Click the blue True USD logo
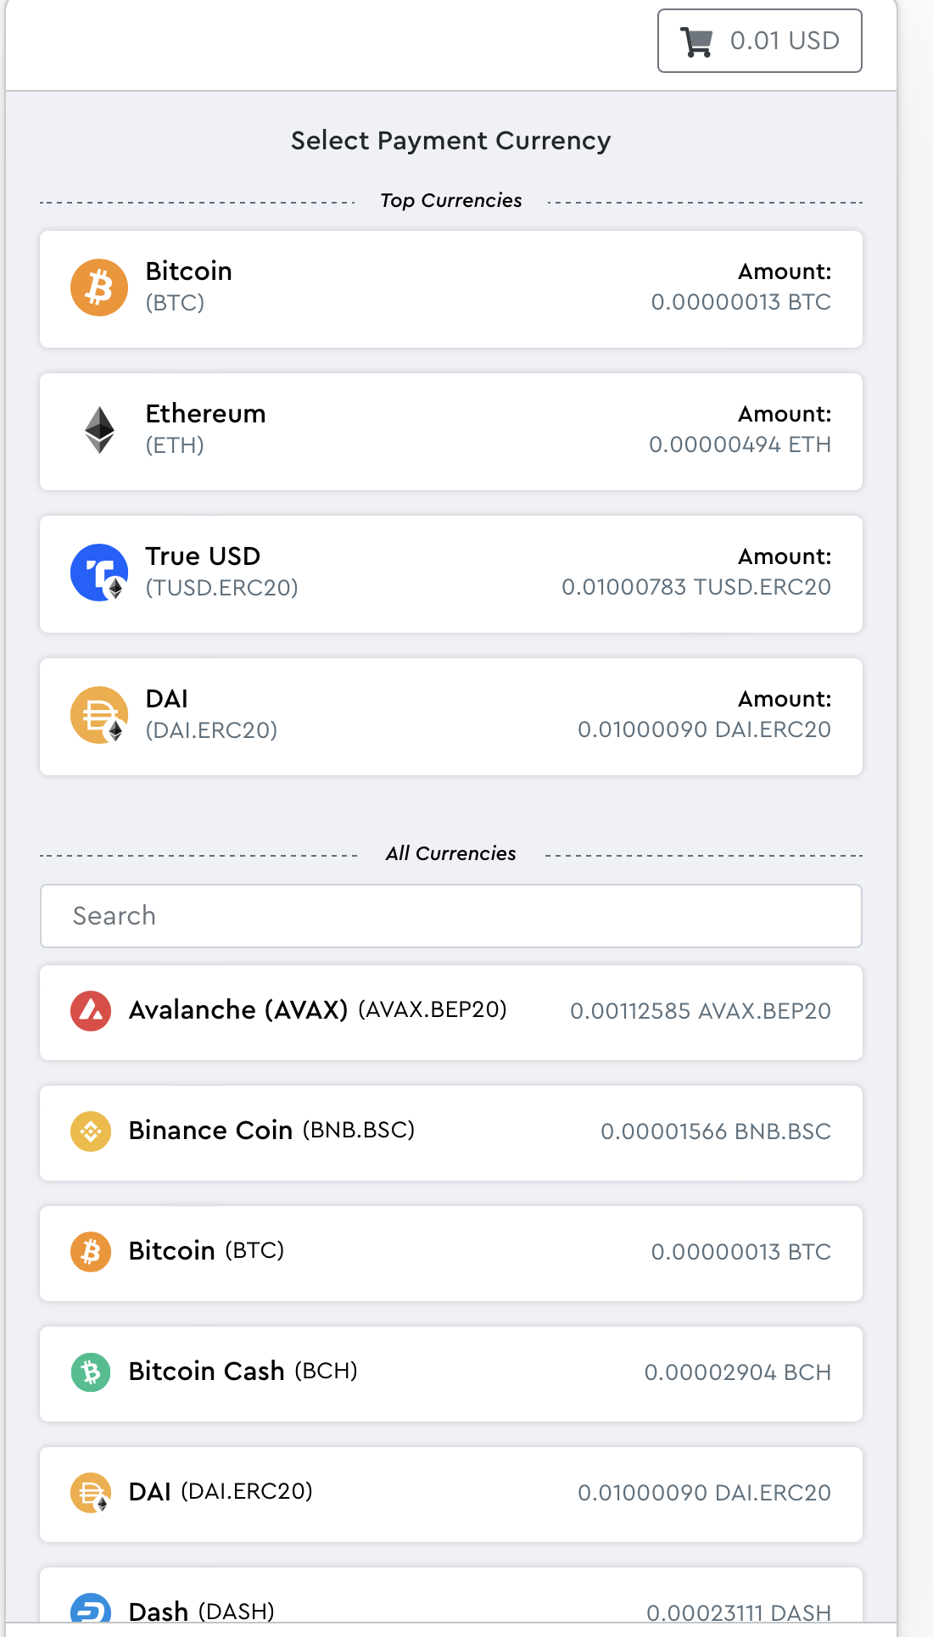 [99, 573]
